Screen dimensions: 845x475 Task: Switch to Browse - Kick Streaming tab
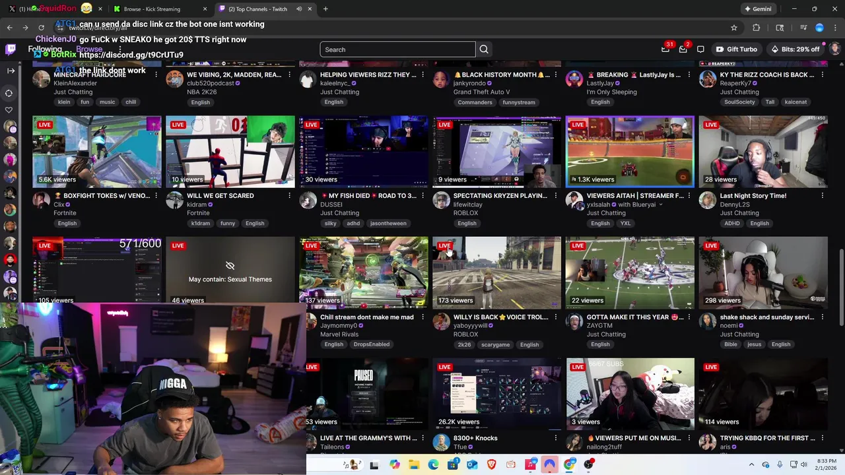pyautogui.click(x=152, y=9)
